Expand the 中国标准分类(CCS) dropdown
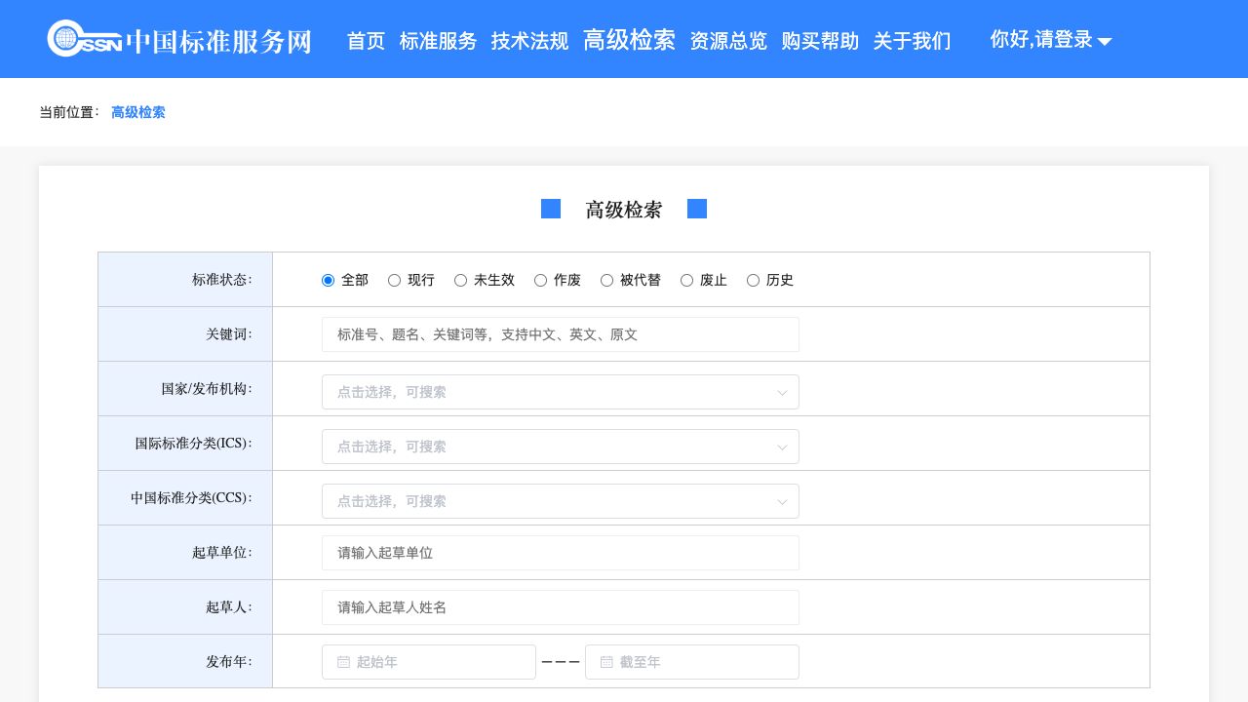This screenshot has width=1248, height=702. [x=560, y=501]
